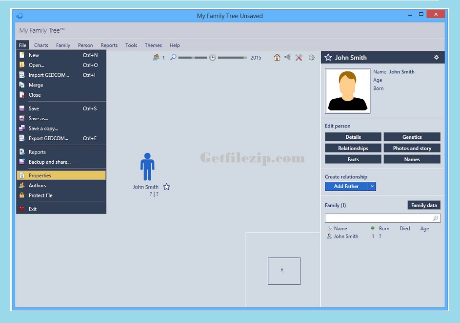Select the blue John Smith figure in chart

pos(147,166)
